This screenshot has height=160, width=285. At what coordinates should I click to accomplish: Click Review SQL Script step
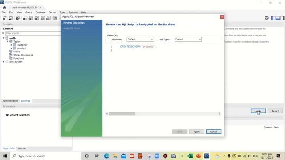tap(74, 23)
